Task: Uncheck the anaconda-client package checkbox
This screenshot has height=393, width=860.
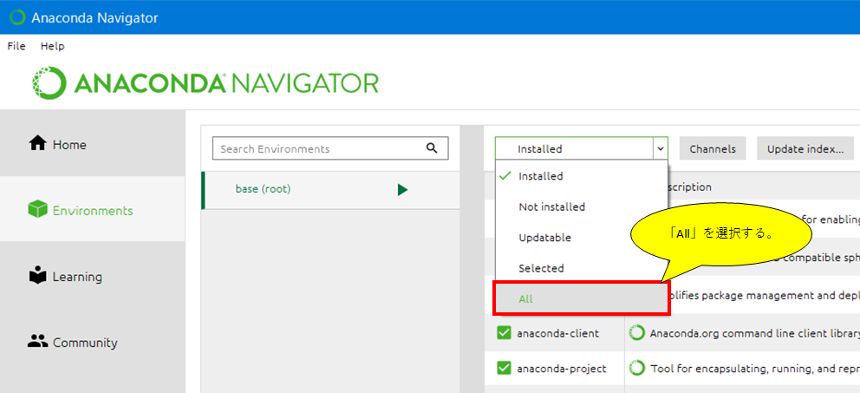Action: coord(504,332)
